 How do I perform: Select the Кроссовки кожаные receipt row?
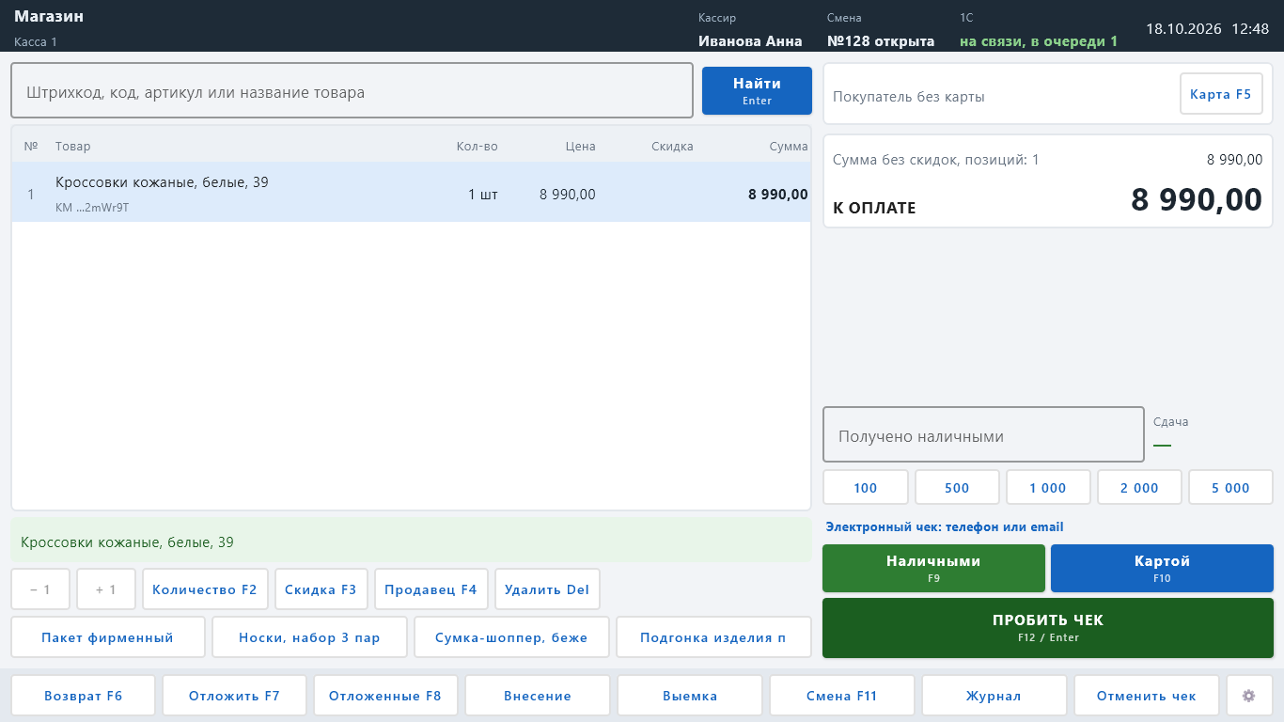click(411, 193)
